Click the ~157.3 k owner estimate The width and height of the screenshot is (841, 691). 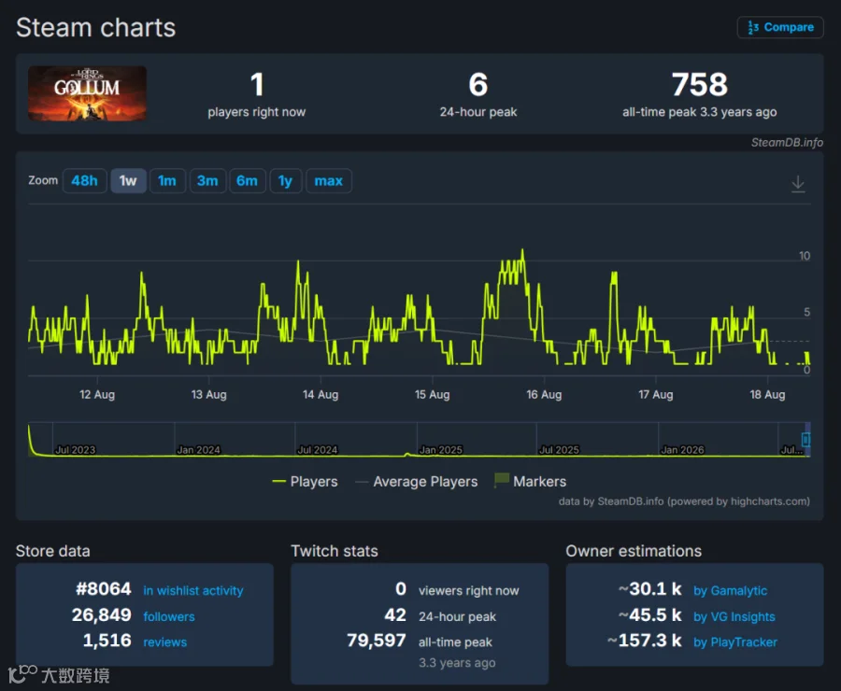point(645,640)
